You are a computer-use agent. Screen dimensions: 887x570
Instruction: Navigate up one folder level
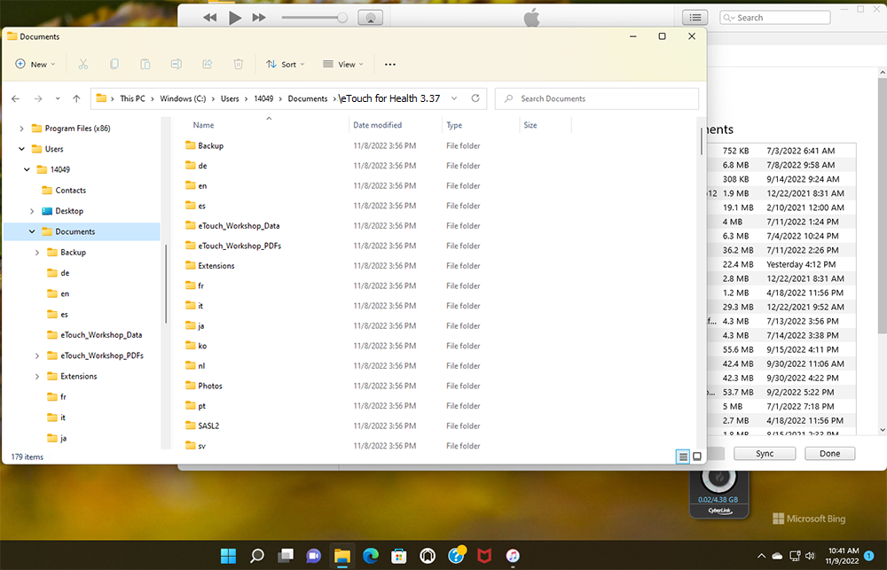(76, 98)
